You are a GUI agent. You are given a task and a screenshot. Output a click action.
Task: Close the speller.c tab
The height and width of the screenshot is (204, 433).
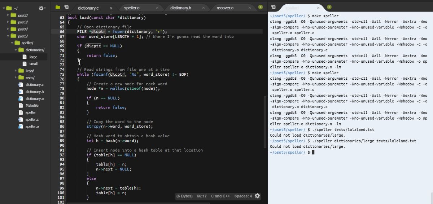point(157,8)
